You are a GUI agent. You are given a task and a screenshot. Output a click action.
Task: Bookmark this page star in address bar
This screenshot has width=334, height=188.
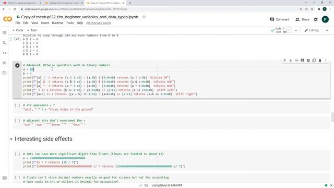coord(312,9)
